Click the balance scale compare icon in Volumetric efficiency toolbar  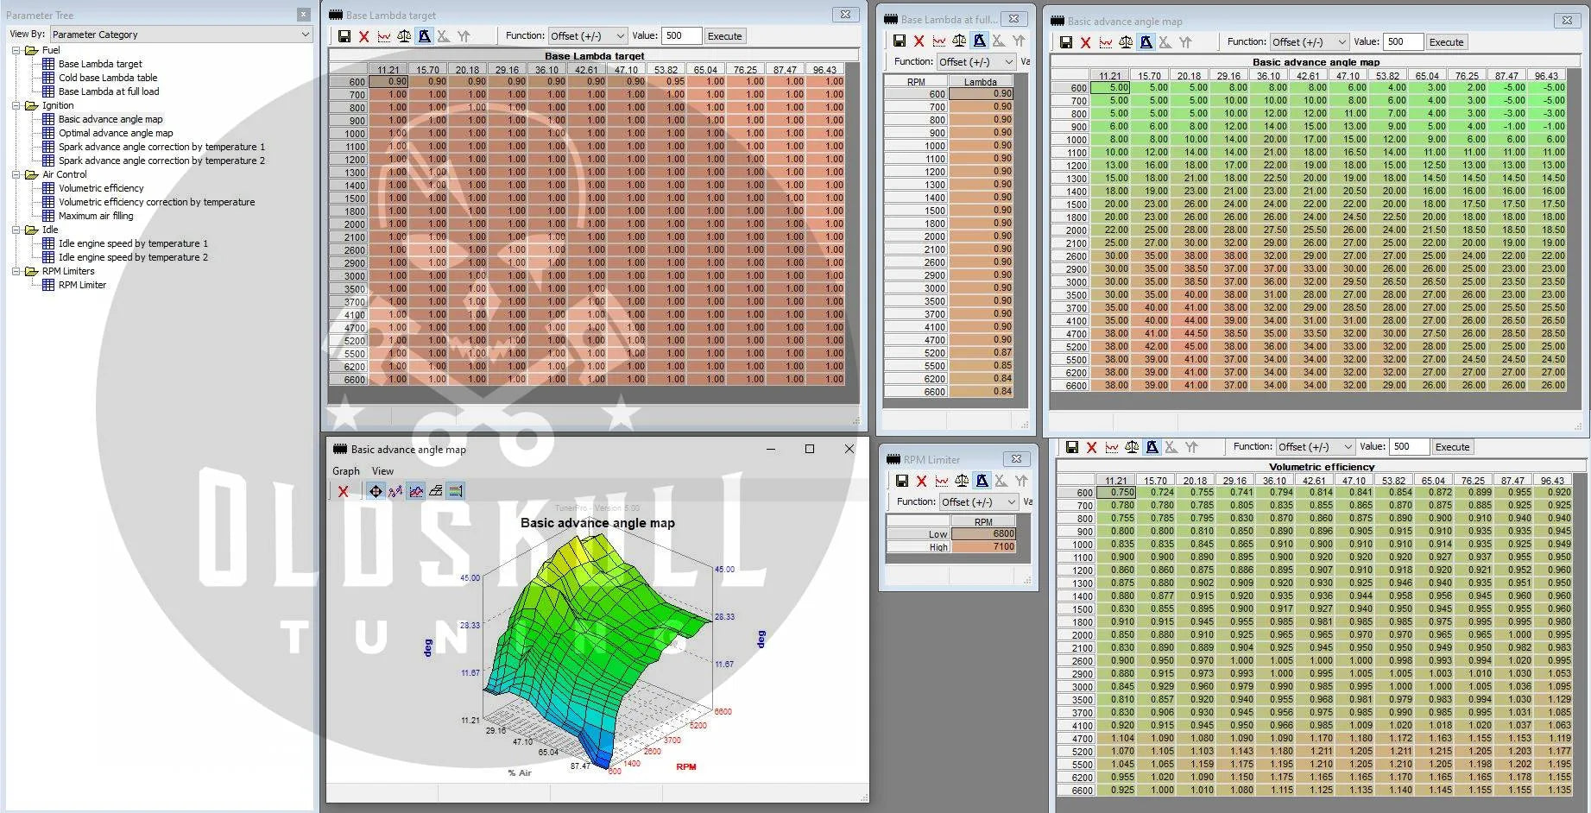click(1132, 447)
